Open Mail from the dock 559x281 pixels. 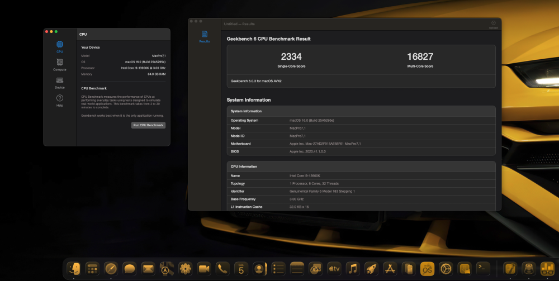[x=148, y=269]
